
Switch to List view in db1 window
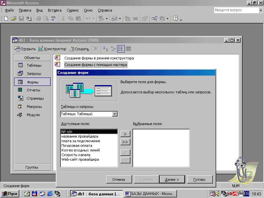pyautogui.click(x=121, y=49)
